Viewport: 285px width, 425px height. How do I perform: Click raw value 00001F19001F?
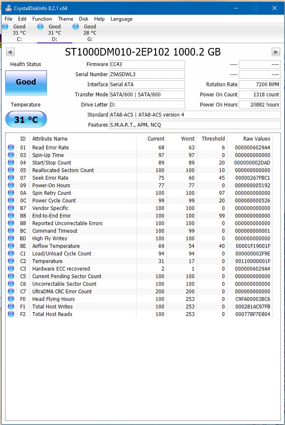tap(253, 246)
